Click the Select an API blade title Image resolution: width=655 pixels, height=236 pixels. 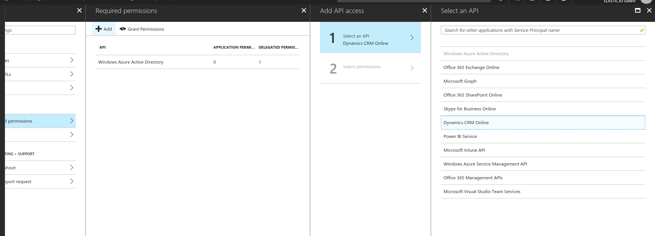point(460,11)
